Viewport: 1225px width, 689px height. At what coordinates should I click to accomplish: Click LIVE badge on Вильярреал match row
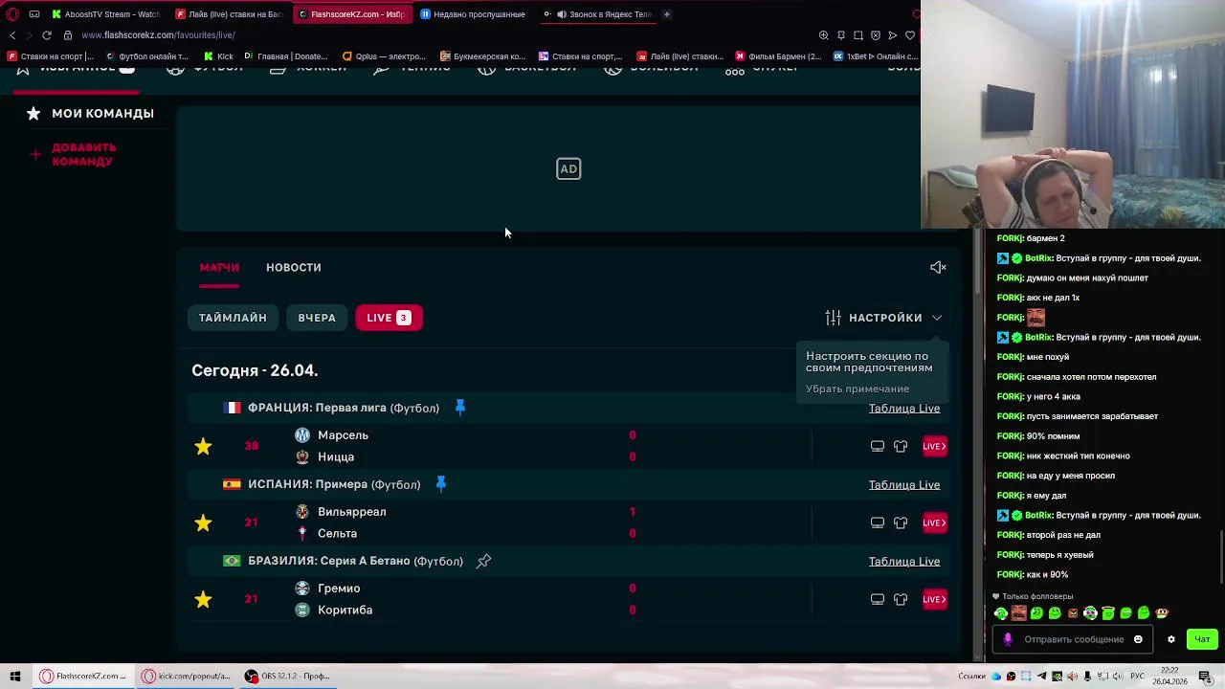coord(934,522)
